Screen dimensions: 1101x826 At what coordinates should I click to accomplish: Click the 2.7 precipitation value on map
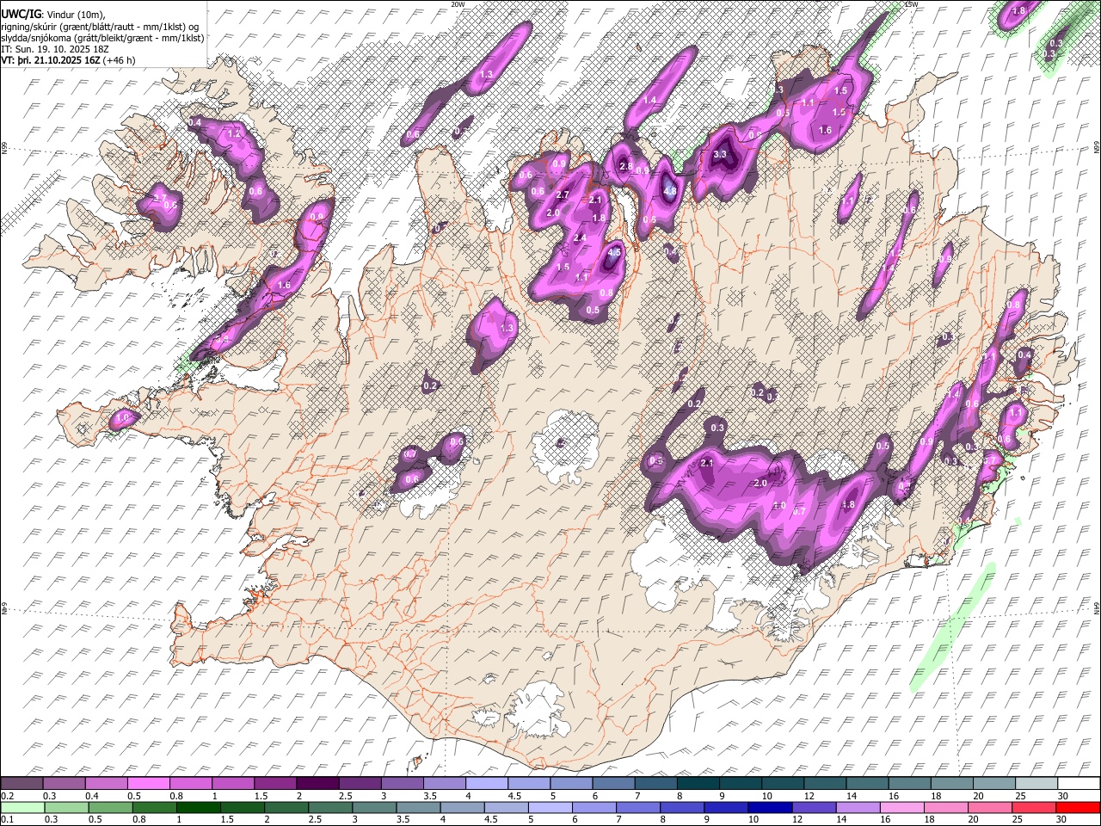point(563,195)
